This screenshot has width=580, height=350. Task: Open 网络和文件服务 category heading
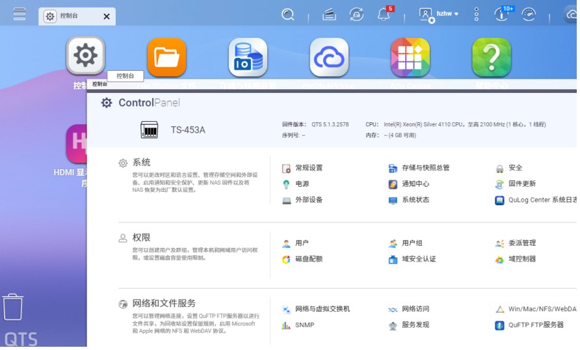tap(164, 304)
